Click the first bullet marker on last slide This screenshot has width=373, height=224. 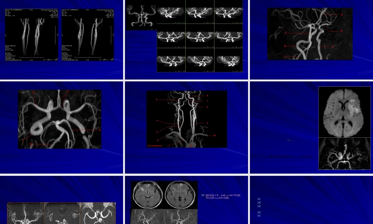click(259, 199)
